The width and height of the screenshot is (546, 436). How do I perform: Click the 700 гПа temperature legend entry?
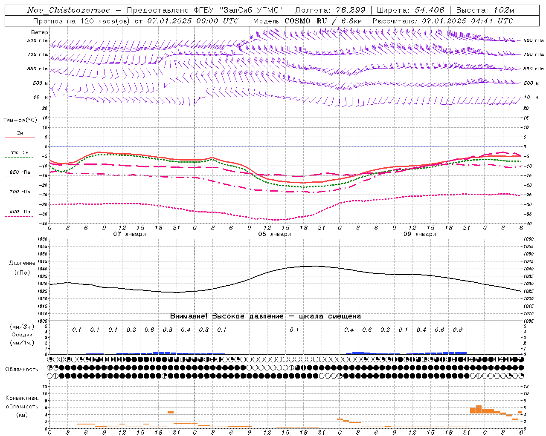pos(20,192)
